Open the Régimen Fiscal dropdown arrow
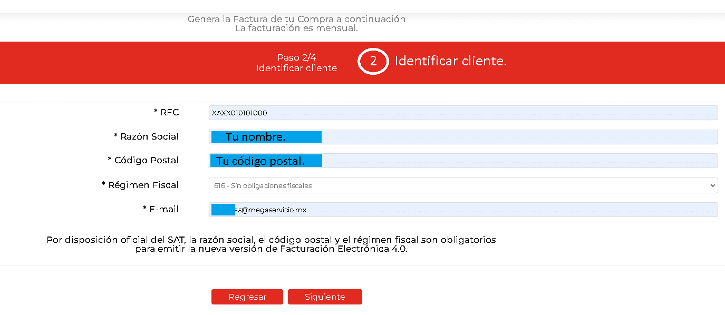This screenshot has width=725, height=315. coord(713,185)
